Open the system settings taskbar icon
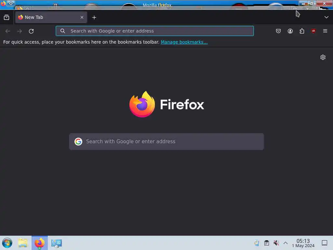This screenshot has width=333, height=250. point(57,243)
